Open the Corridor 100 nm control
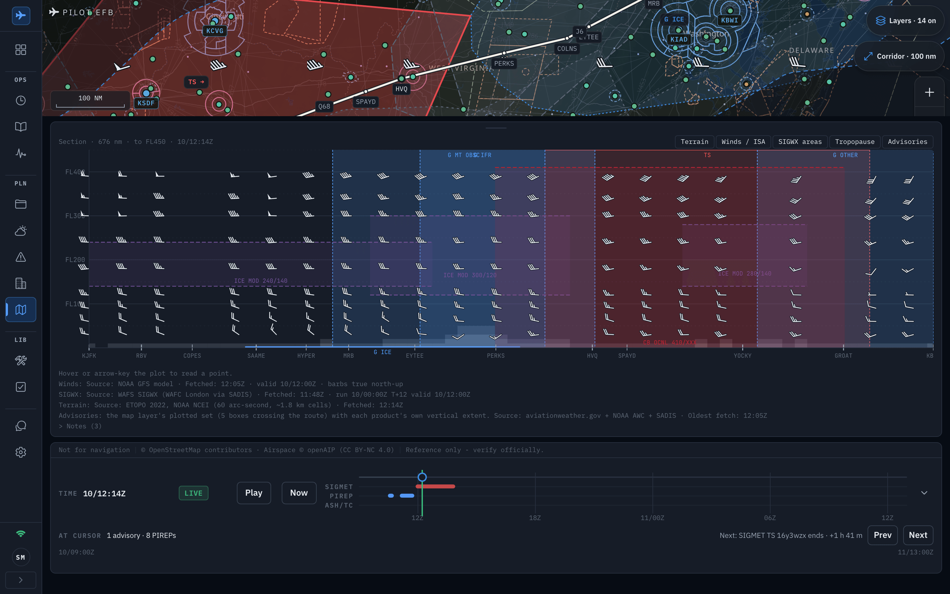Image resolution: width=950 pixels, height=594 pixels. click(x=900, y=56)
